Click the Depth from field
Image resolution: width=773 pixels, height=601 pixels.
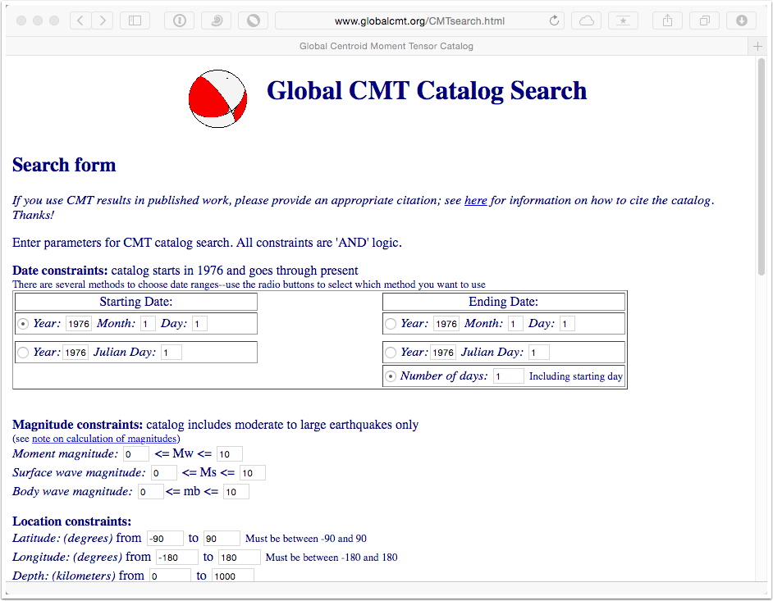tap(170, 576)
